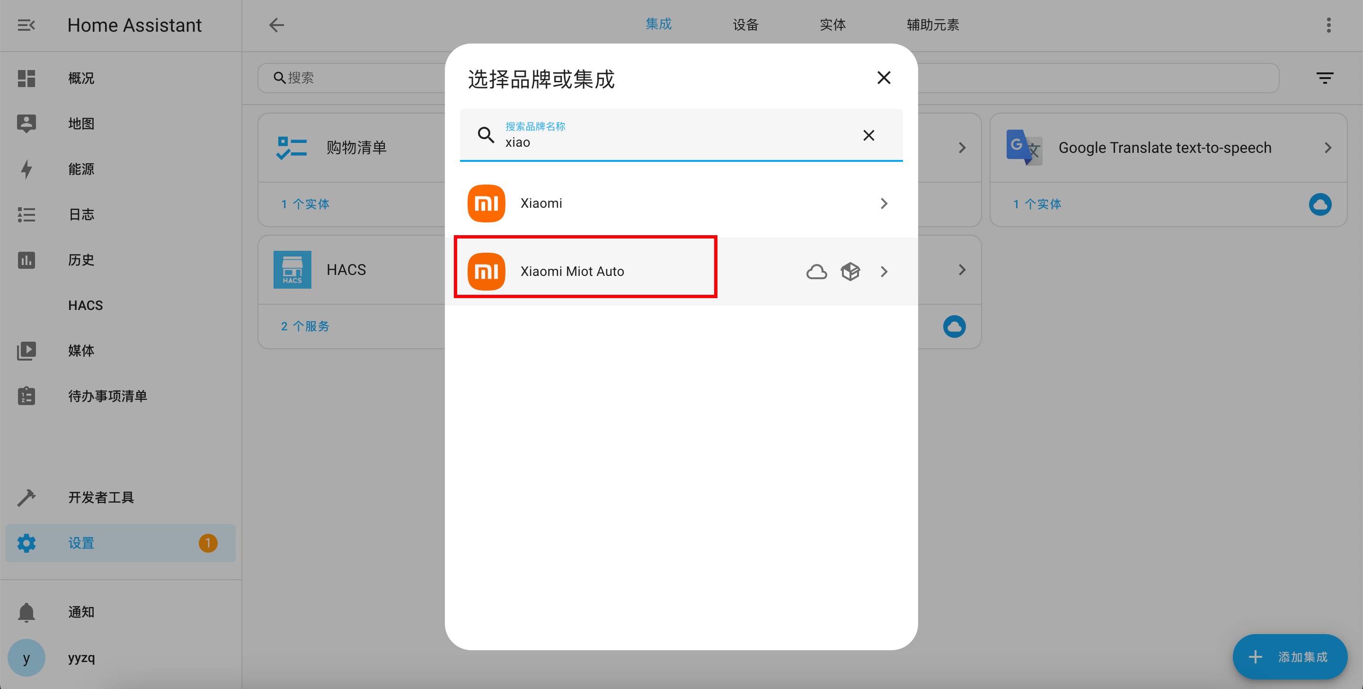This screenshot has width=1363, height=689.
Task: Click the history bar chart icon
Action: (26, 260)
